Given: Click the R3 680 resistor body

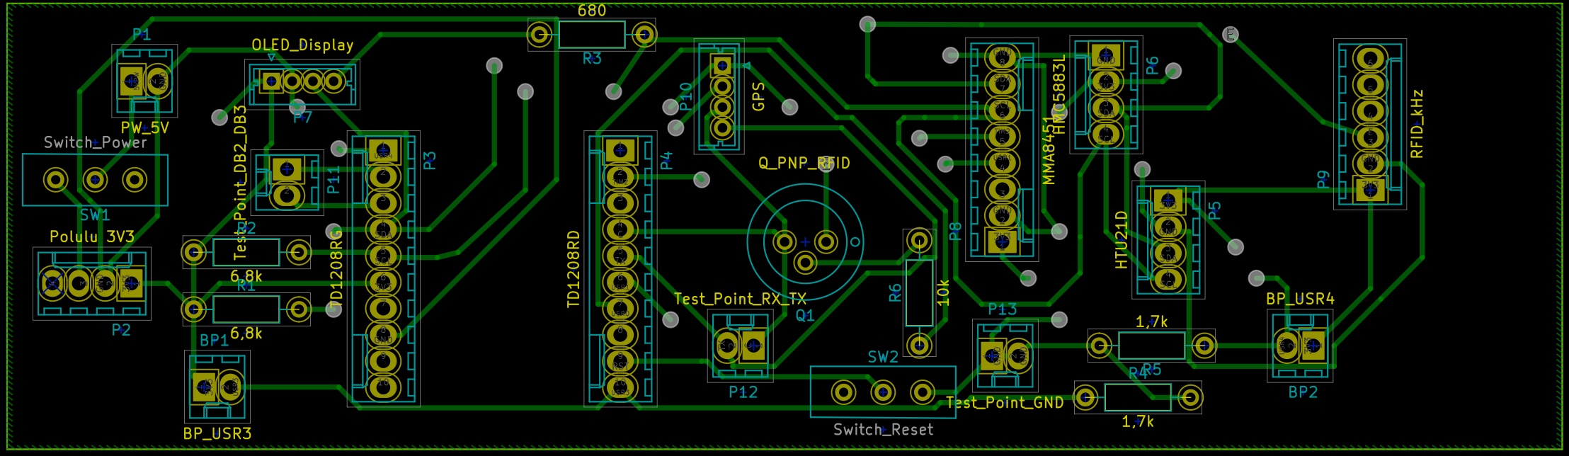Looking at the screenshot, I should click(591, 35).
